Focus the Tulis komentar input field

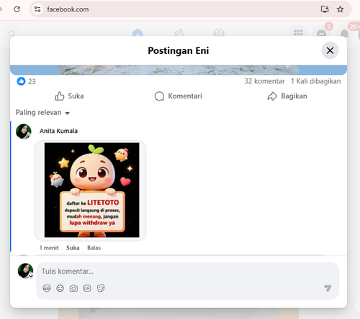(187, 272)
